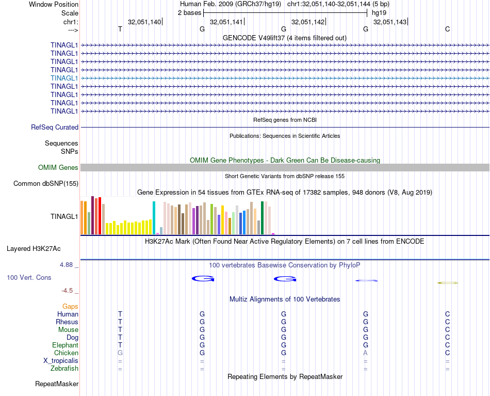The height and width of the screenshot is (396, 490).
Task: Open '100 vertebrates Basewise Conservation by PhyloP' title
Action: click(x=285, y=265)
